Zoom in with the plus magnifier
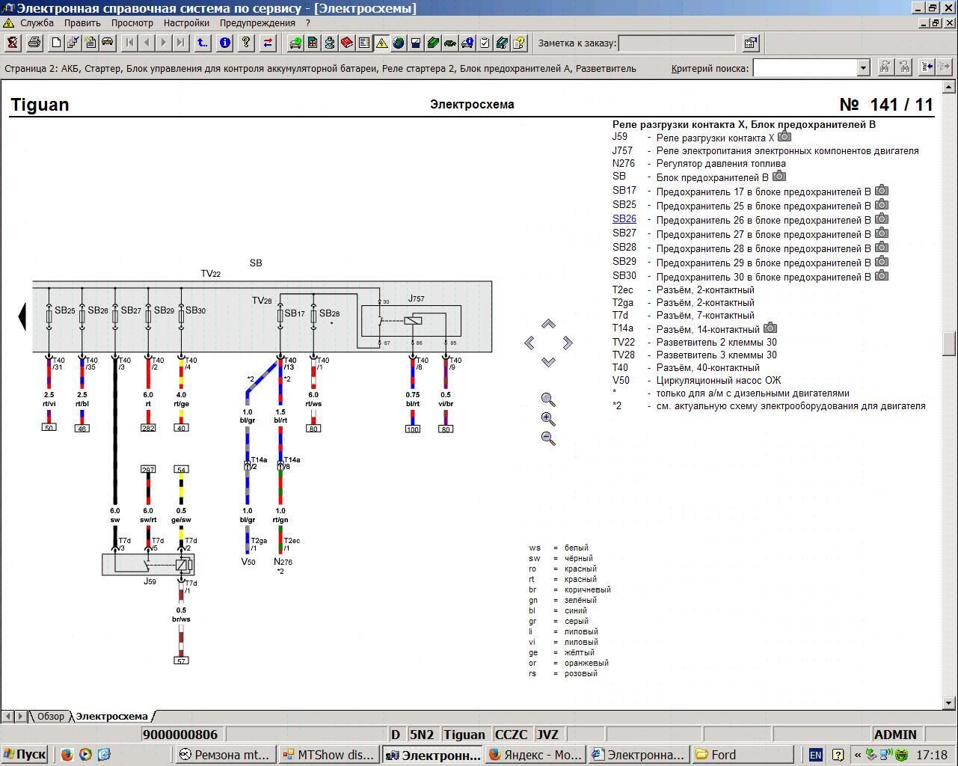 [x=548, y=420]
